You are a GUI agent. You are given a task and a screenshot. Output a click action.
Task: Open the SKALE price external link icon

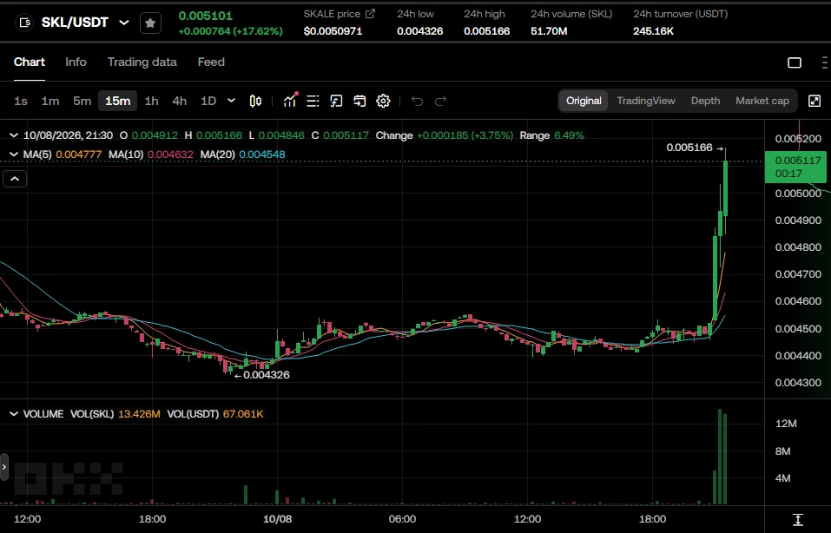coord(370,14)
